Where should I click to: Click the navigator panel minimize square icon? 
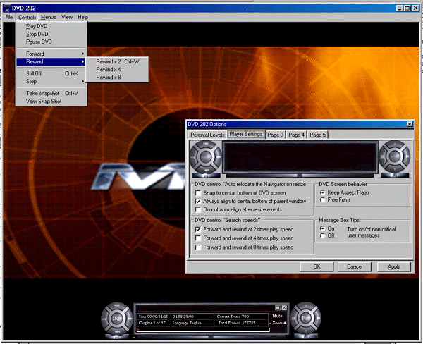coord(277,307)
